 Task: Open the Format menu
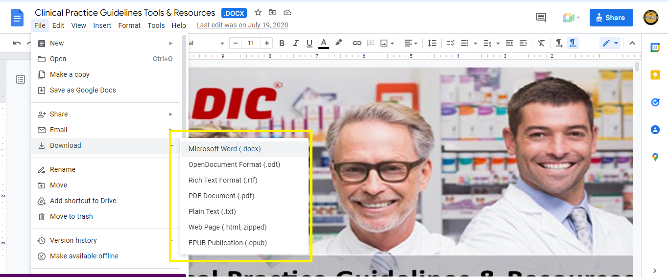click(x=129, y=25)
